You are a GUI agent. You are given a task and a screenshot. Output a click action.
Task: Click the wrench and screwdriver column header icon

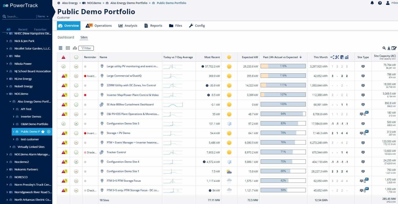[x=337, y=57]
